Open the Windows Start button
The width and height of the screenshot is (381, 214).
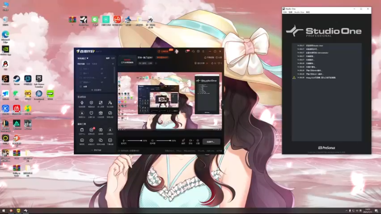3,211
